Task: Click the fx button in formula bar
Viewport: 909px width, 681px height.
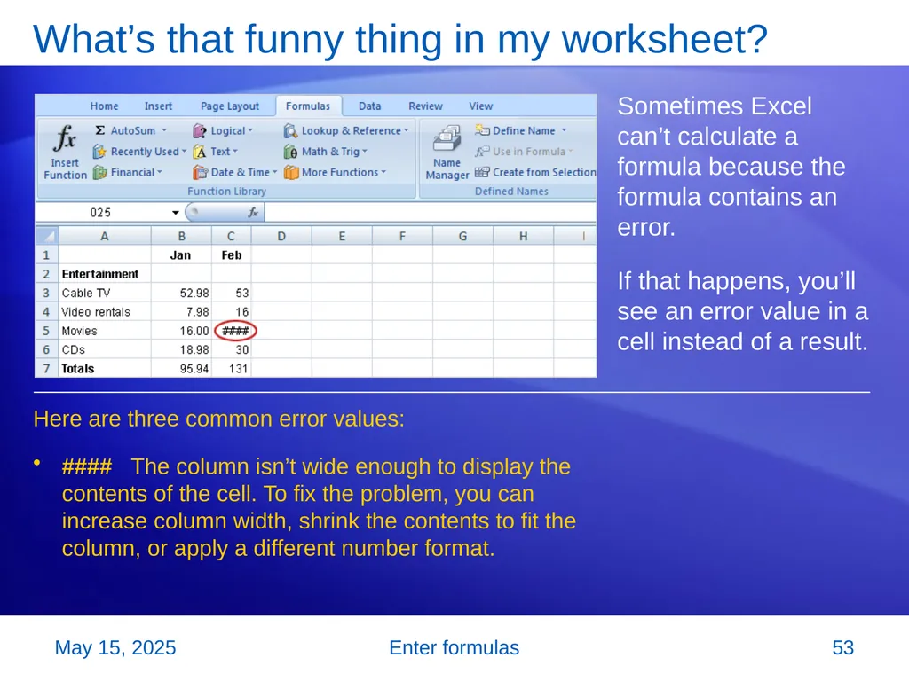Action: tap(253, 213)
